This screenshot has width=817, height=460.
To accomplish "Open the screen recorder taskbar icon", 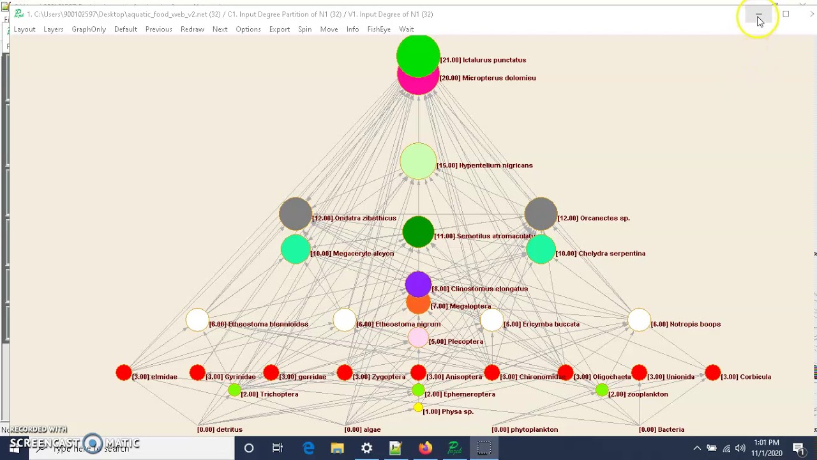I will click(484, 448).
